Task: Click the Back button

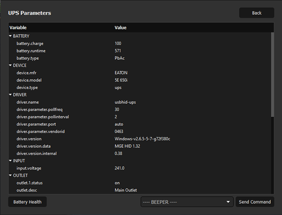Action: click(x=256, y=13)
